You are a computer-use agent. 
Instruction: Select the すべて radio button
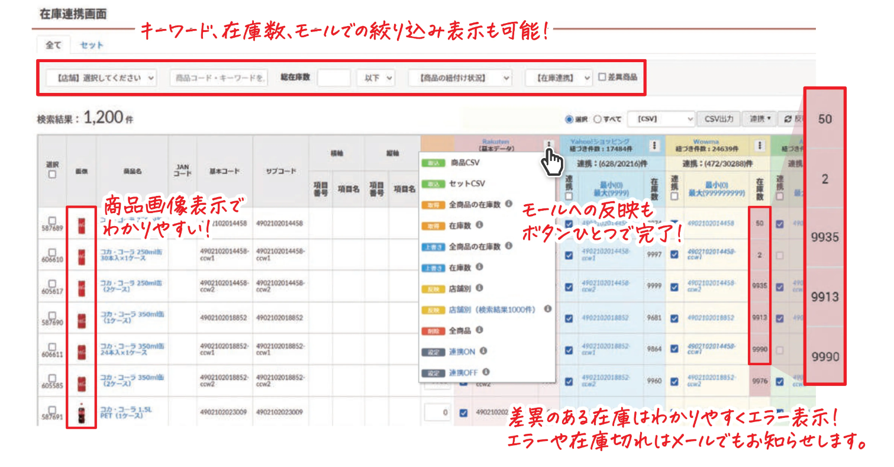pos(596,119)
